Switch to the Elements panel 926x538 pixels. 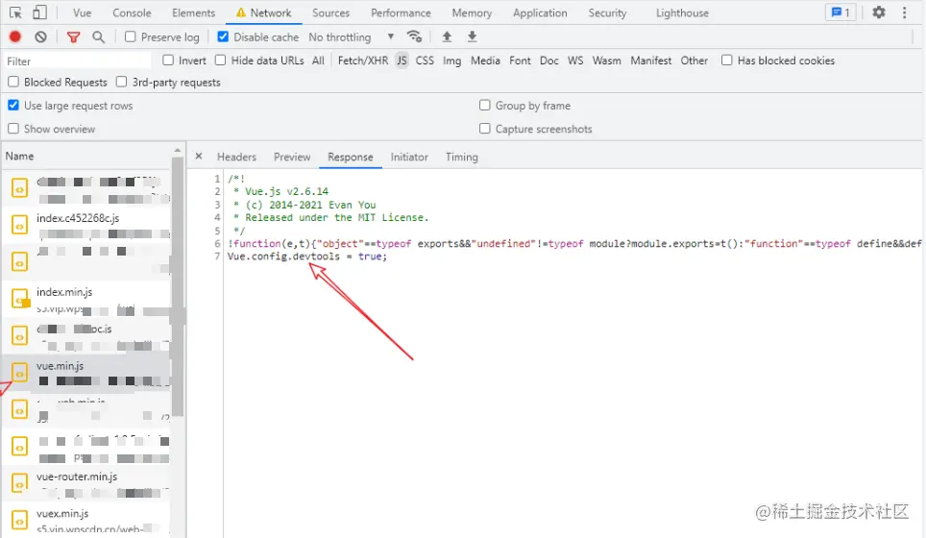(194, 13)
